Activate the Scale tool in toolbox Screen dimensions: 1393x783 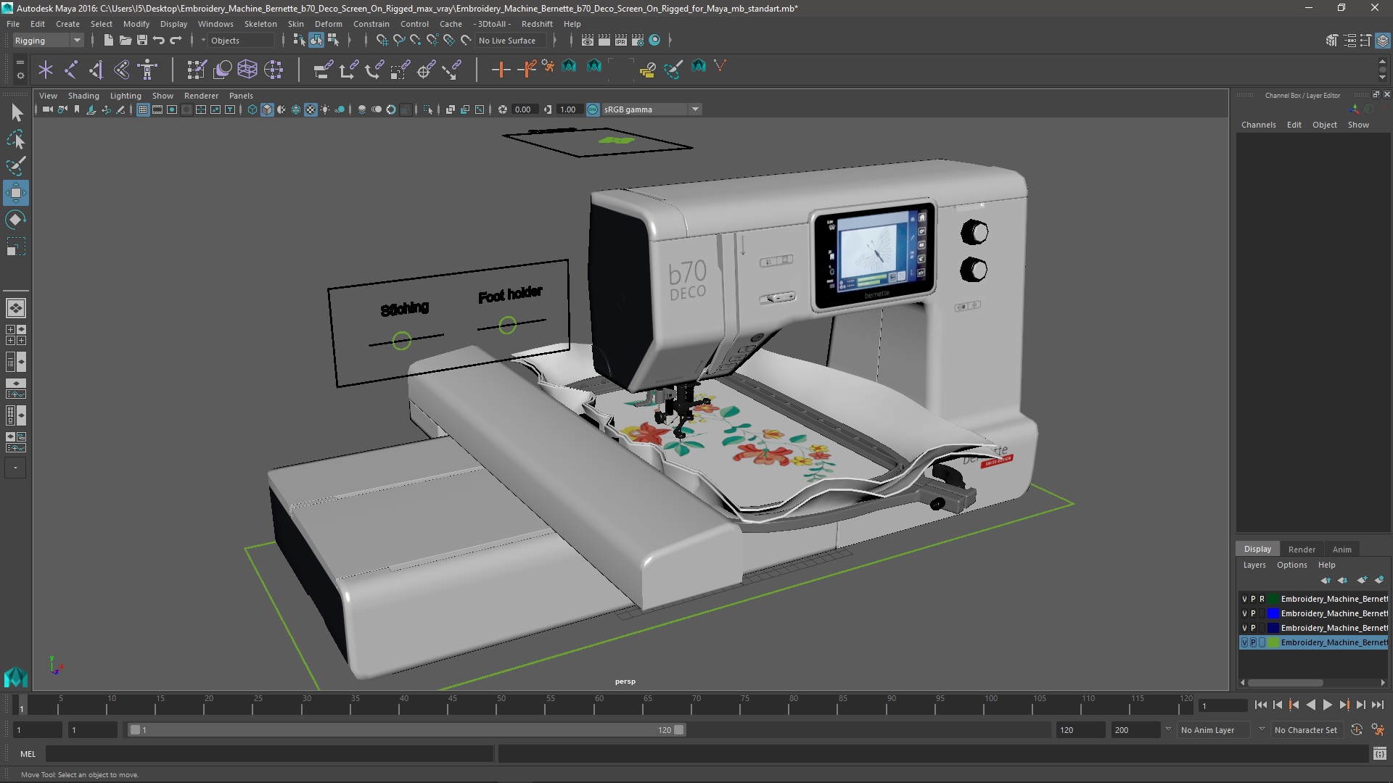coord(16,246)
